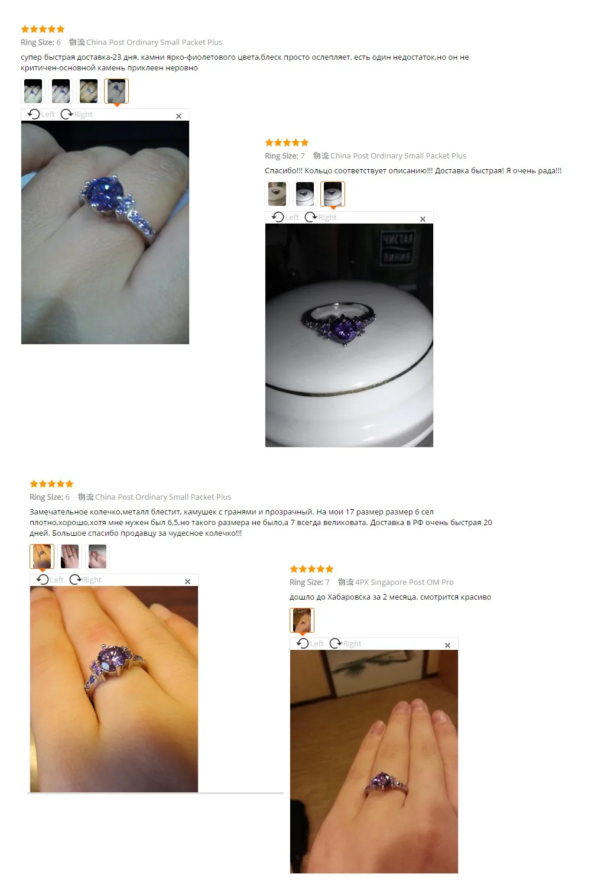This screenshot has height=887, width=591.
Task: Close the first review's enlarged photo
Action: coord(178,116)
